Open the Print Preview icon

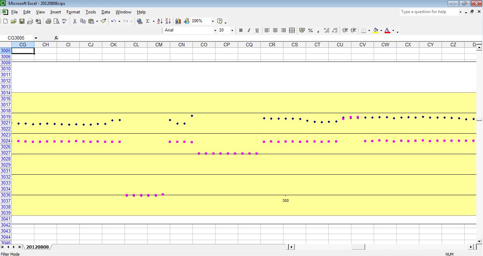[56, 21]
